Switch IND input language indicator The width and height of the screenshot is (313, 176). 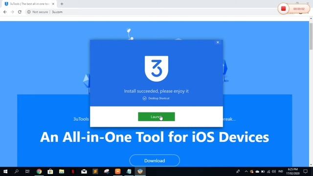coord(281,172)
